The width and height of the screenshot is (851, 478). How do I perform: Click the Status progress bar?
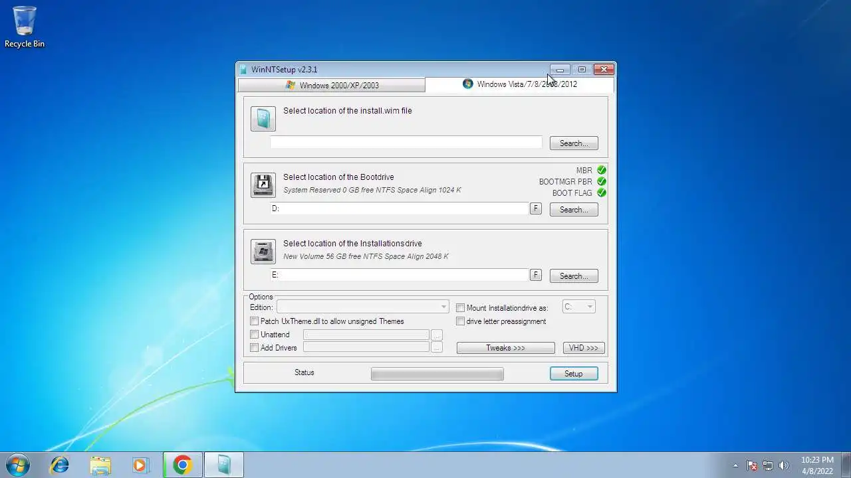point(437,374)
